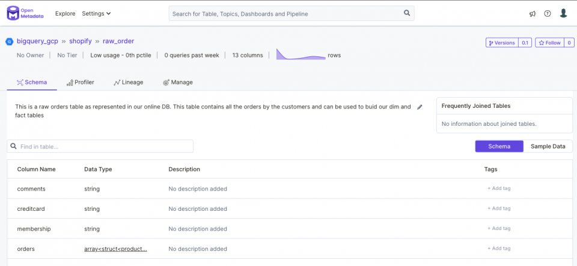Expand the Settings dropdown menu
Viewport: 577px width, 266px height.
coord(96,14)
